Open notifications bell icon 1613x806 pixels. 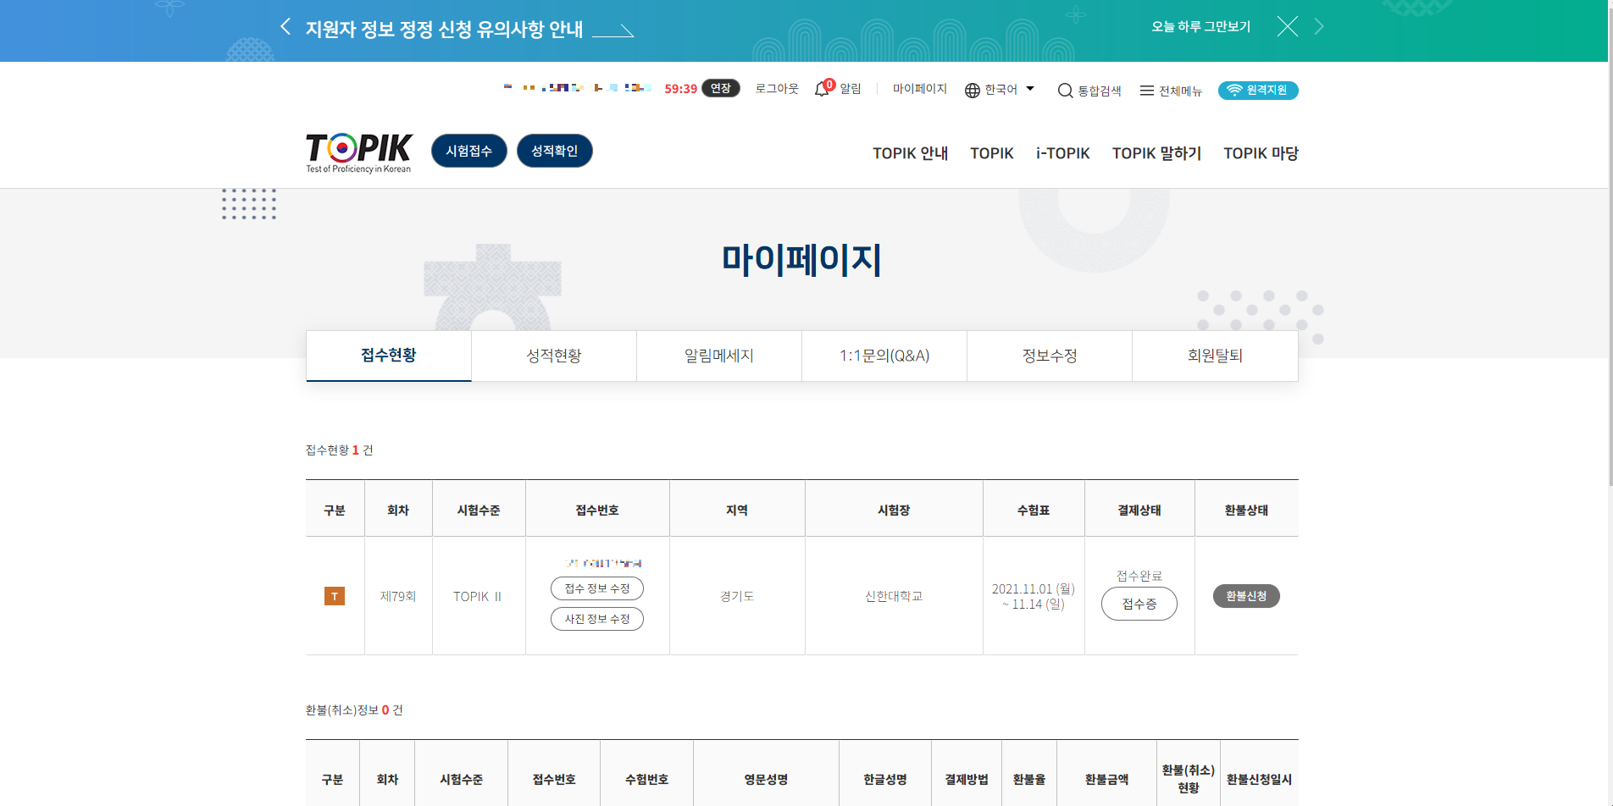click(x=823, y=88)
